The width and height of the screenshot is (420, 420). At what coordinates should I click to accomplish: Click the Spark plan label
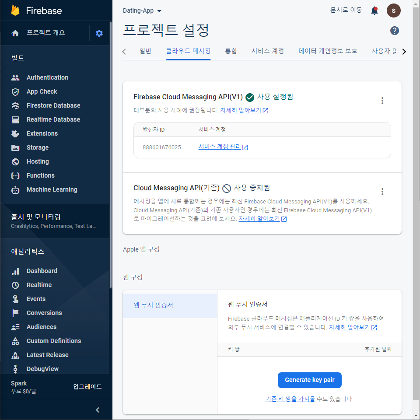[19, 383]
